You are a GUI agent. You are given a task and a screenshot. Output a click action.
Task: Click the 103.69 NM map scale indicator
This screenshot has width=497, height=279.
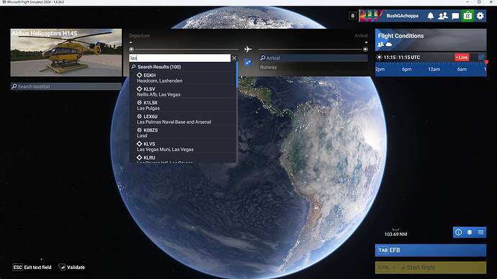tap(395, 232)
